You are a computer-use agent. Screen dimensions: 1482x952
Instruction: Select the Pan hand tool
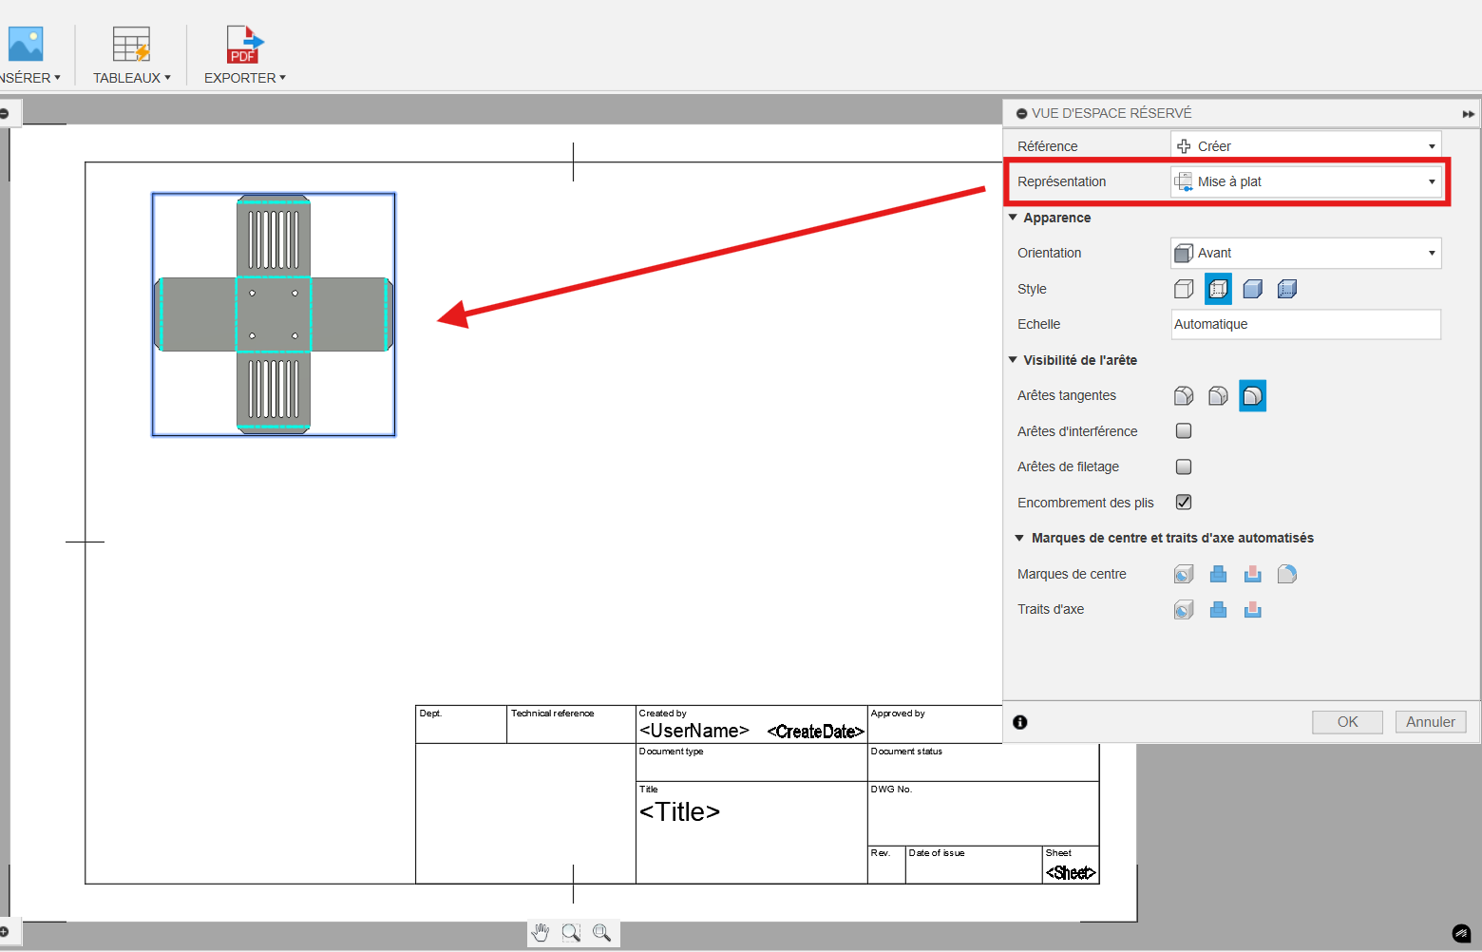click(541, 933)
